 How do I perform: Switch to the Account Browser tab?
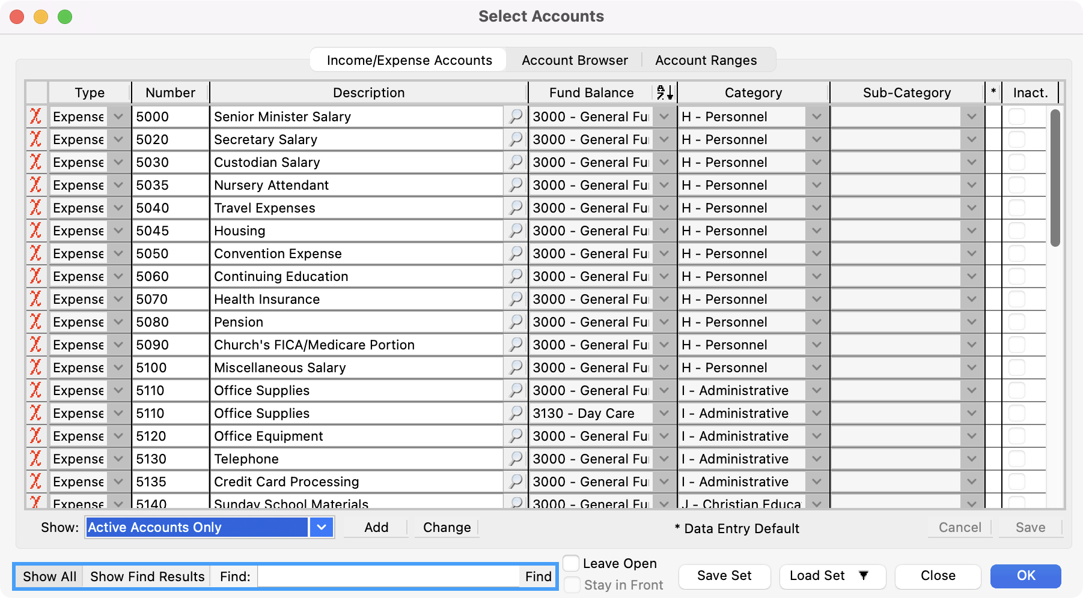[x=574, y=60]
